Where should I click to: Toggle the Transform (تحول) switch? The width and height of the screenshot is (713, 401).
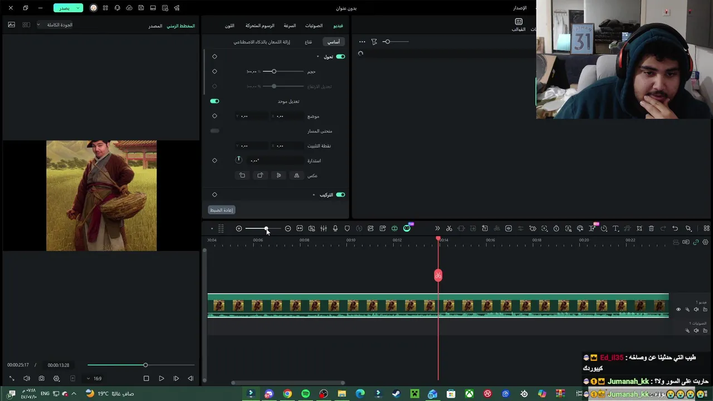pos(340,56)
